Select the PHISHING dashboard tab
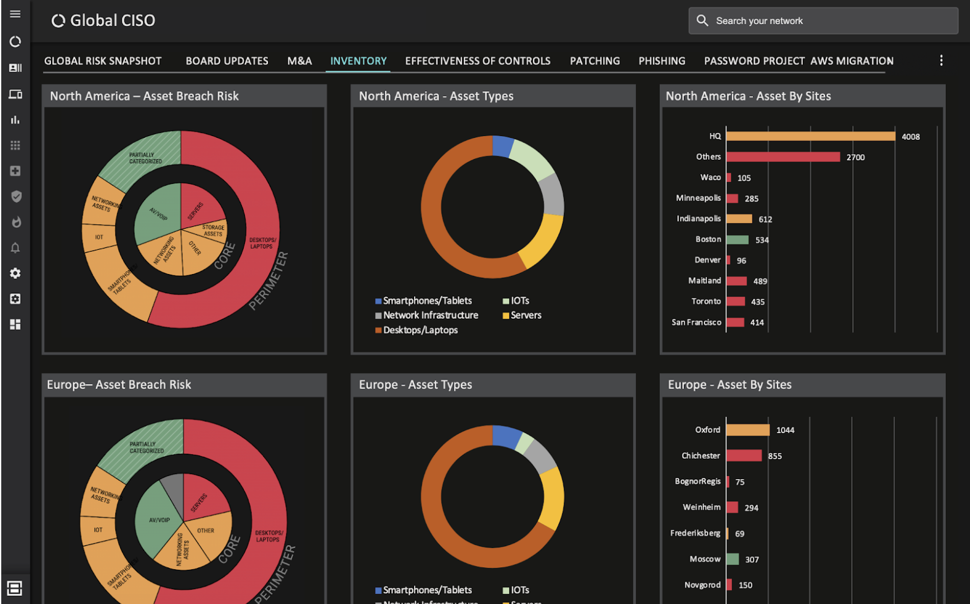Screen dimensions: 970x604 pos(661,60)
